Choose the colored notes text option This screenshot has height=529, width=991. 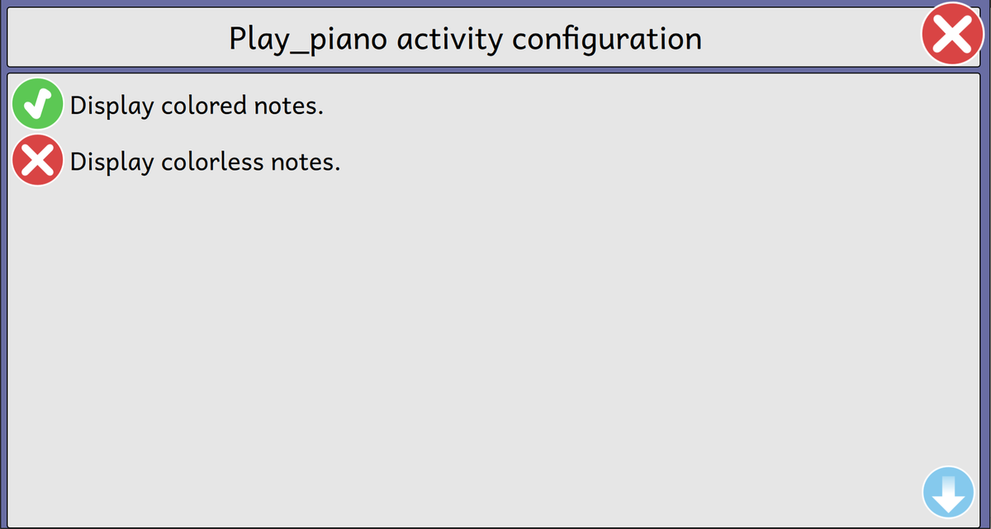197,106
